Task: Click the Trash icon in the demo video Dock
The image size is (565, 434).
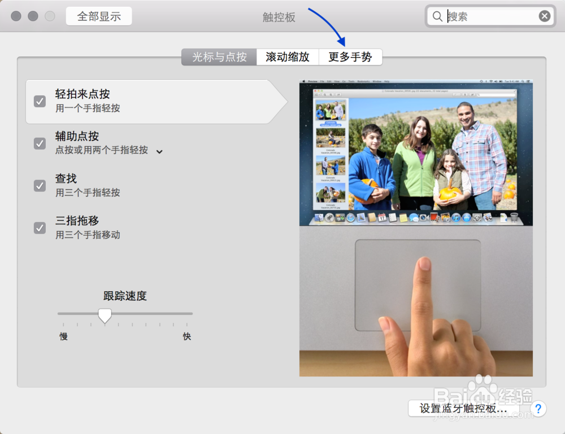Action: pos(515,217)
